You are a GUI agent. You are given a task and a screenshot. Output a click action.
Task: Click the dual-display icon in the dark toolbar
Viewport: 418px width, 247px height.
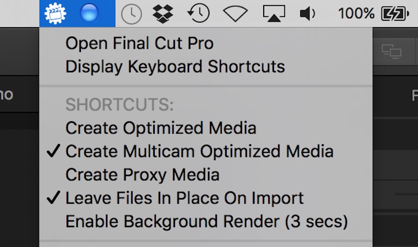(x=392, y=51)
